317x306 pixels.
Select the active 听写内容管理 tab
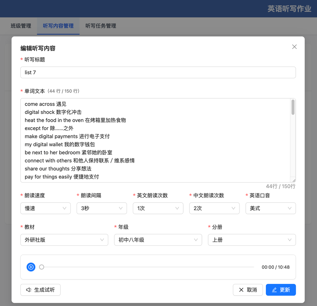coord(58,26)
